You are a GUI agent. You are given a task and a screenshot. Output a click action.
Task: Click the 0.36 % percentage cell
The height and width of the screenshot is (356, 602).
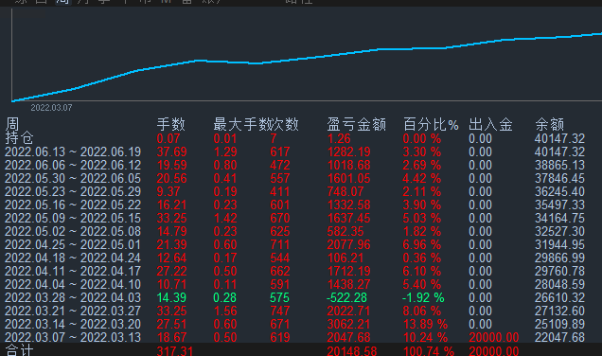point(421,258)
